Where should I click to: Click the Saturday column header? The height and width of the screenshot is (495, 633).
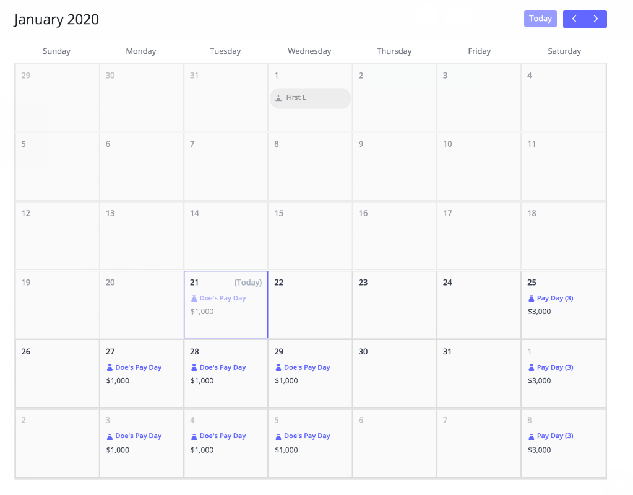[564, 51]
